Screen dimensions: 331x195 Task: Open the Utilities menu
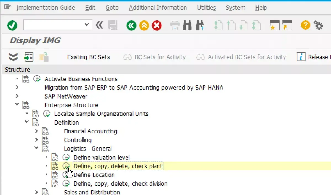(207, 8)
